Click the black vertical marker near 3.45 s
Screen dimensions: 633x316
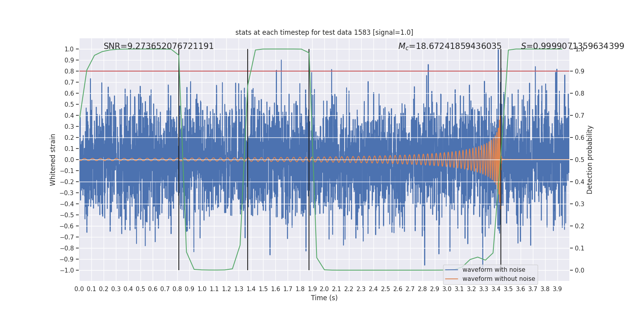pyautogui.click(x=501, y=160)
